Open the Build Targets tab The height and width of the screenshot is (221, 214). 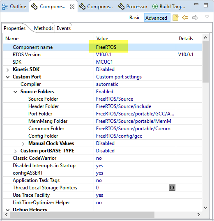point(168,7)
